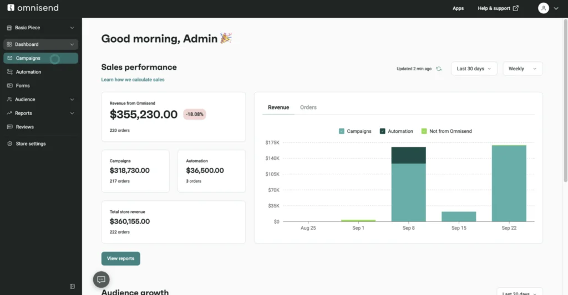Expand the Basic Piece store chevron

[72, 28]
